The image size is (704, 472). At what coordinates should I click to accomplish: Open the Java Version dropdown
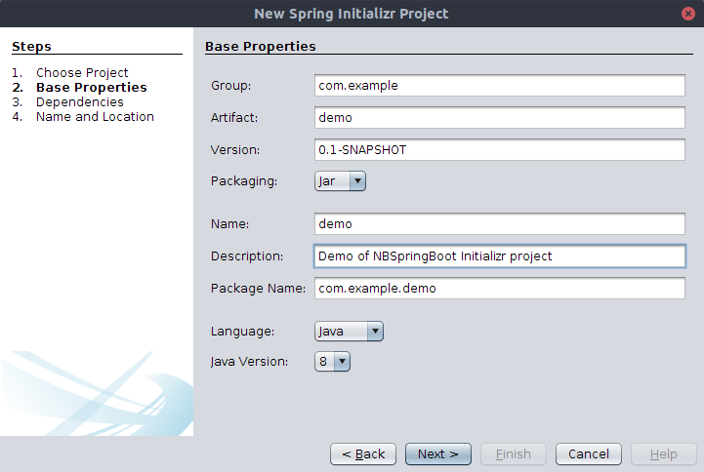332,361
